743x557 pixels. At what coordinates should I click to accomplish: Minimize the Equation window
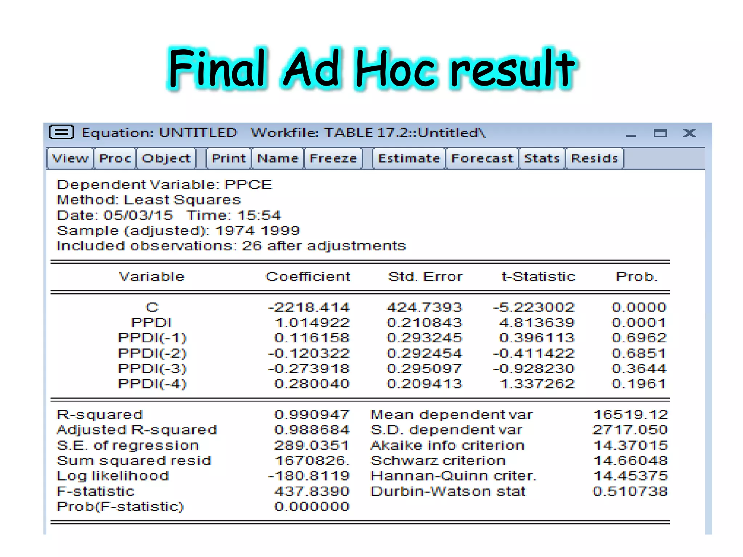[631, 133]
